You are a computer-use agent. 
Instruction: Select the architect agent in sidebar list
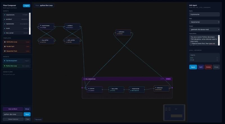pos(16,19)
